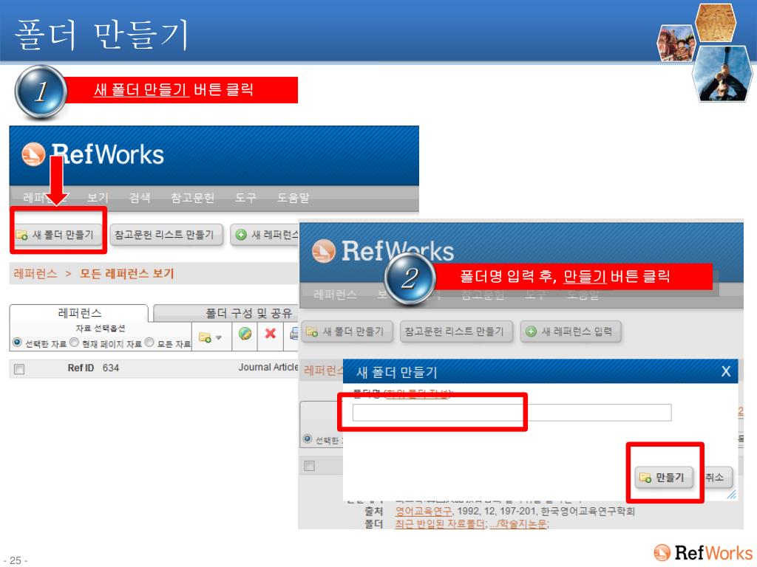
Task: Check the Ref ID 634 checkbox
Action: (x=19, y=369)
